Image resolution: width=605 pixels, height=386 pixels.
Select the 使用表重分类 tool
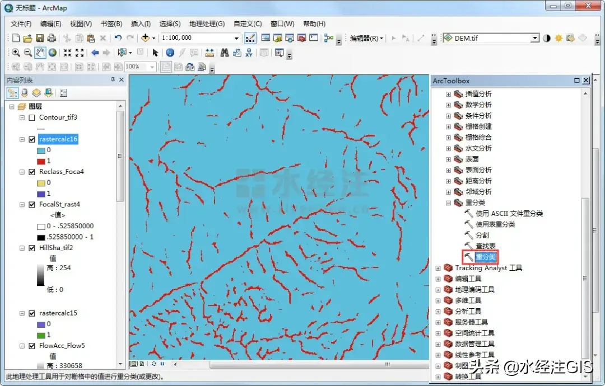pos(495,224)
